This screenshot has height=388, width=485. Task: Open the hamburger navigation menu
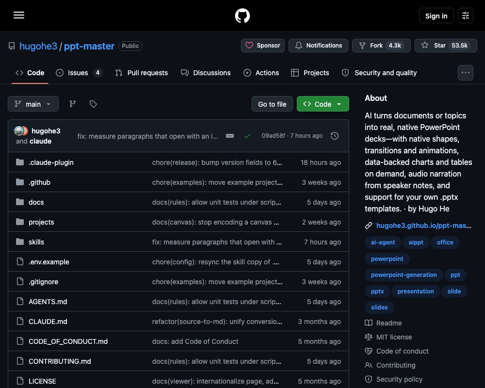click(x=19, y=15)
